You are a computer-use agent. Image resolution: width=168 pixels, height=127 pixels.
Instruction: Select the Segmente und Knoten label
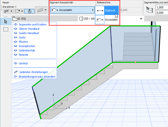[33, 24]
